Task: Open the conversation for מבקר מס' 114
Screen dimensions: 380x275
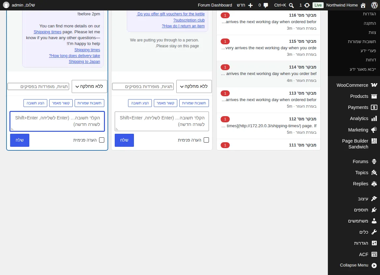Action: 269,74
